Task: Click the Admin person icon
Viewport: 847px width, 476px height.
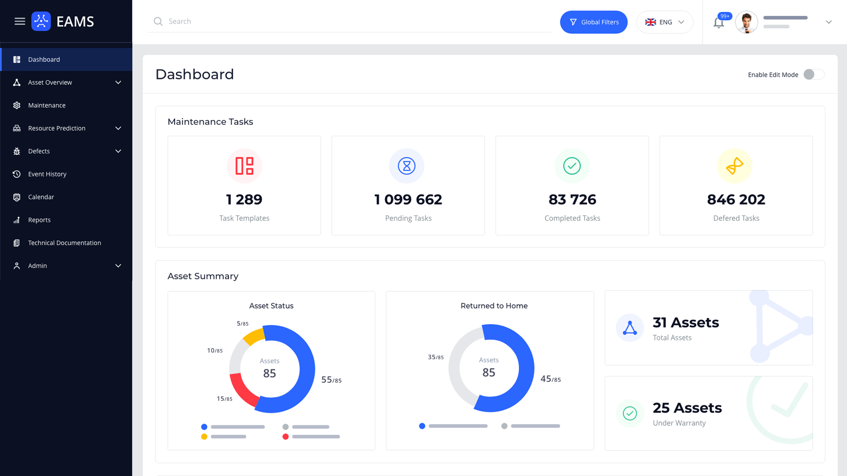Action: 17,266
